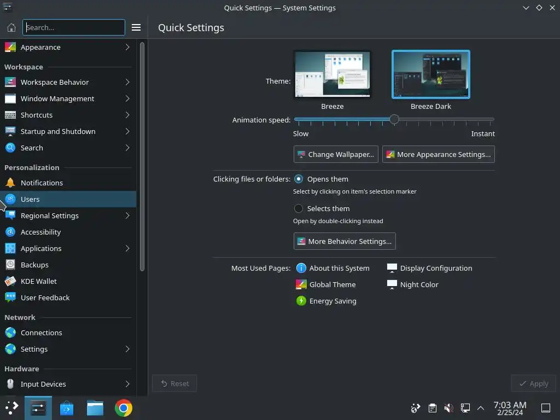Click the Workspace Behavior icon
The width and height of the screenshot is (560, 420).
click(10, 82)
